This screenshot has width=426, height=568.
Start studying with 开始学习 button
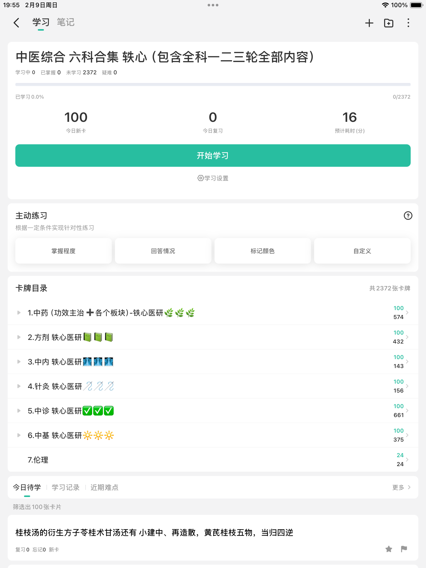[x=213, y=155]
